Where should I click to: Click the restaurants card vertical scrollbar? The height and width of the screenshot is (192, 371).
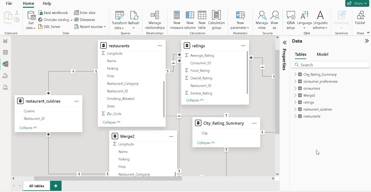[x=164, y=99]
